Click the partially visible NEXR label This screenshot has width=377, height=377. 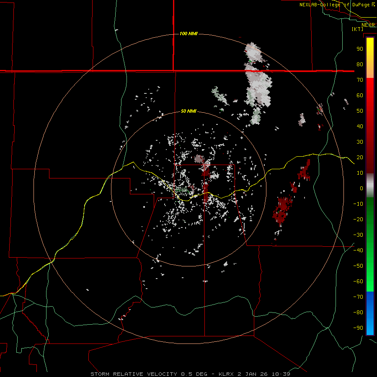(x=368, y=25)
